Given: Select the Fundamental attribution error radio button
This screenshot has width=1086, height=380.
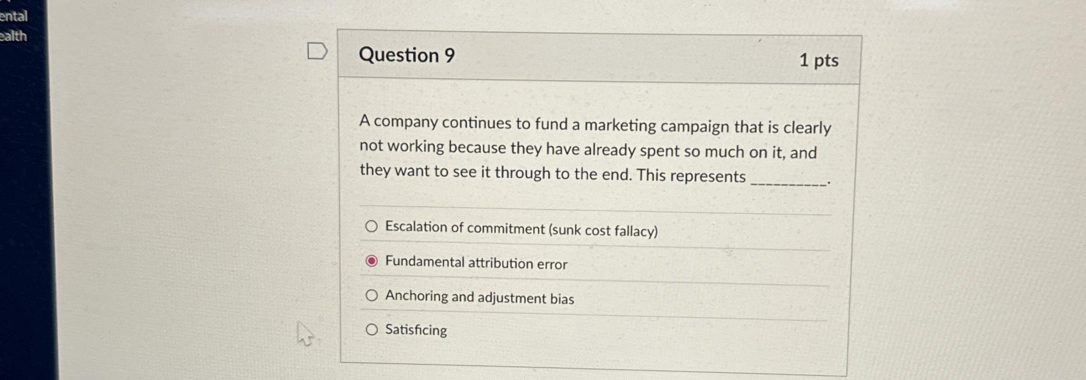Looking at the screenshot, I should coord(371,261).
